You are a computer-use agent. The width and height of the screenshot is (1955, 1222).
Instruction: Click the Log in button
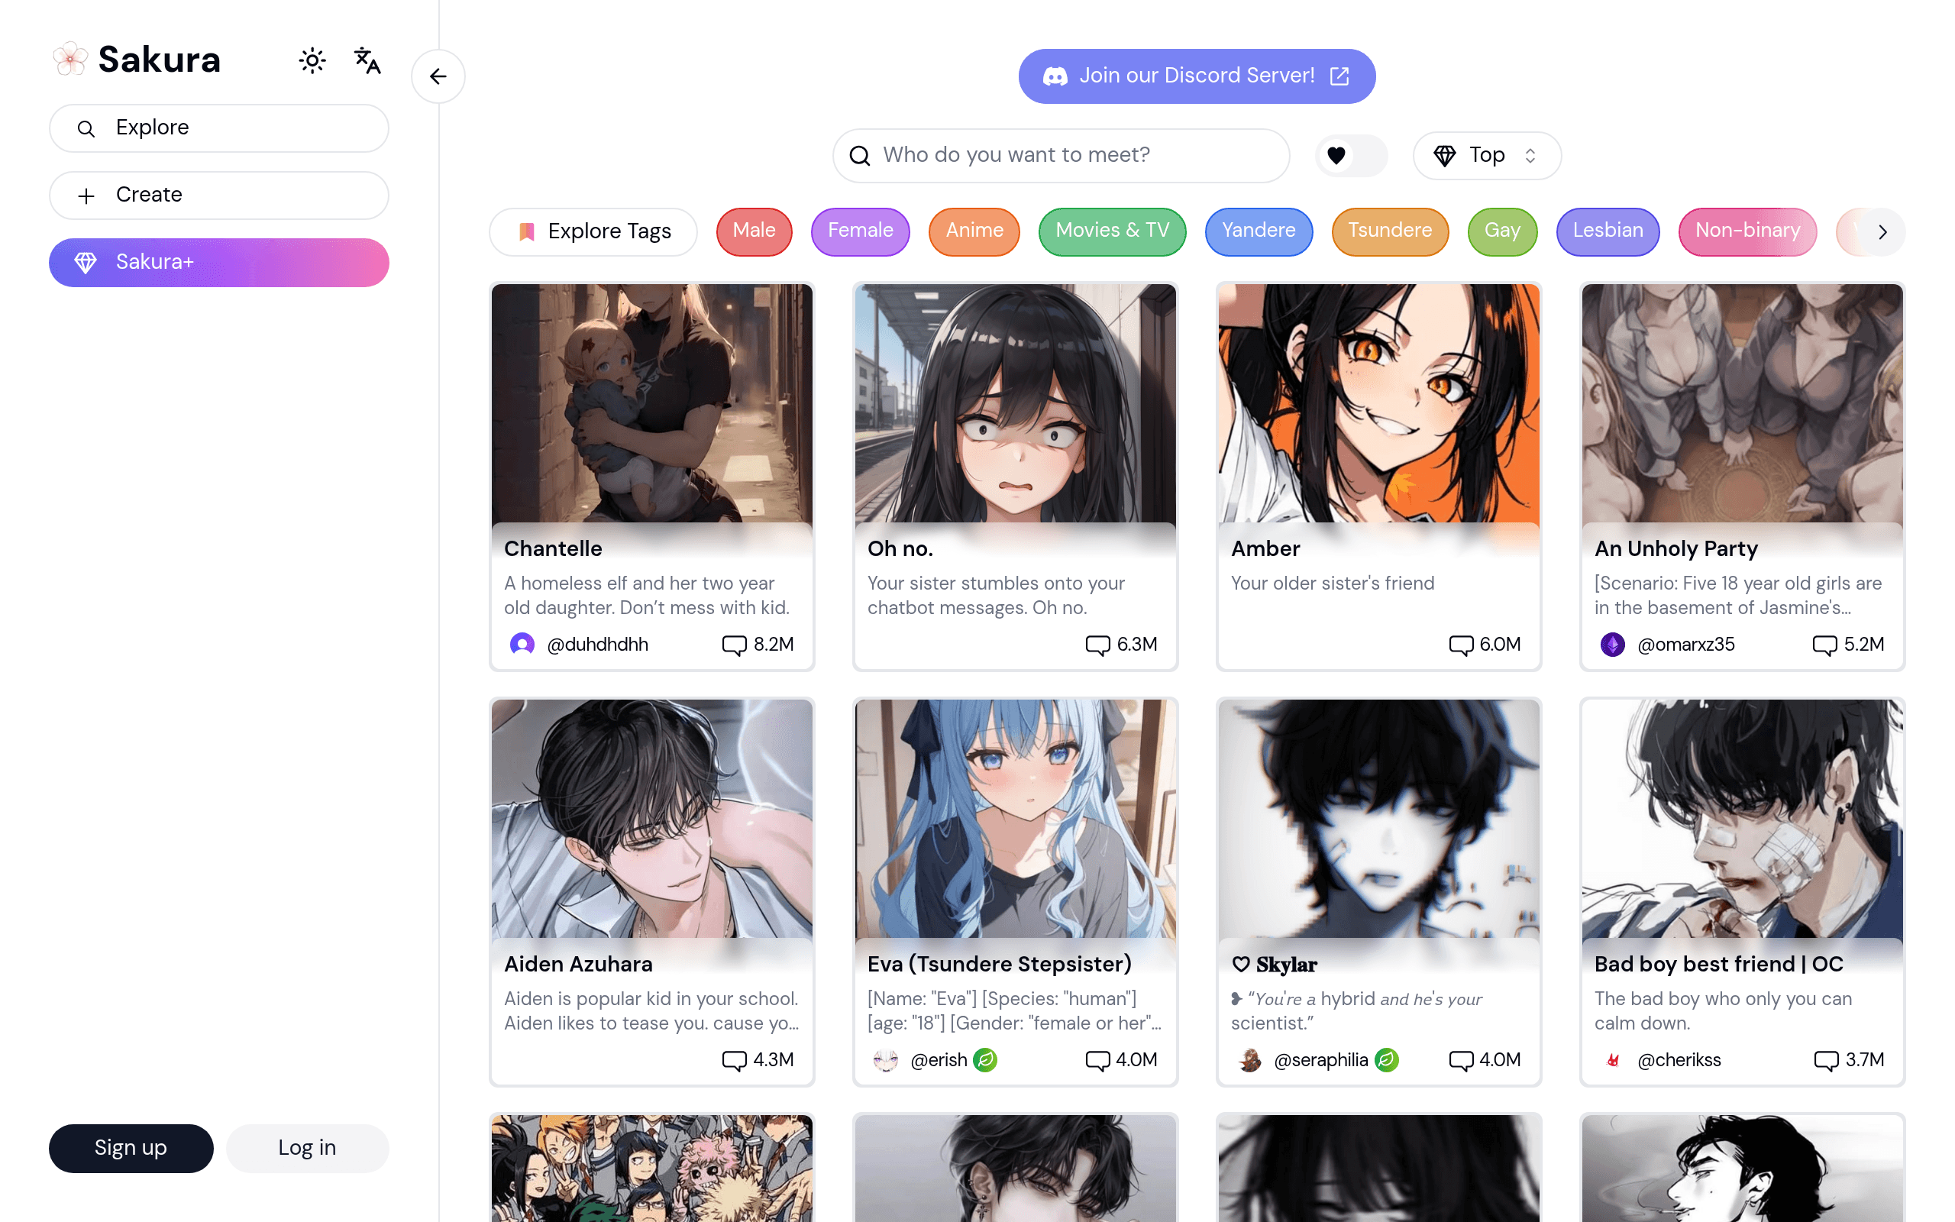pyautogui.click(x=307, y=1148)
